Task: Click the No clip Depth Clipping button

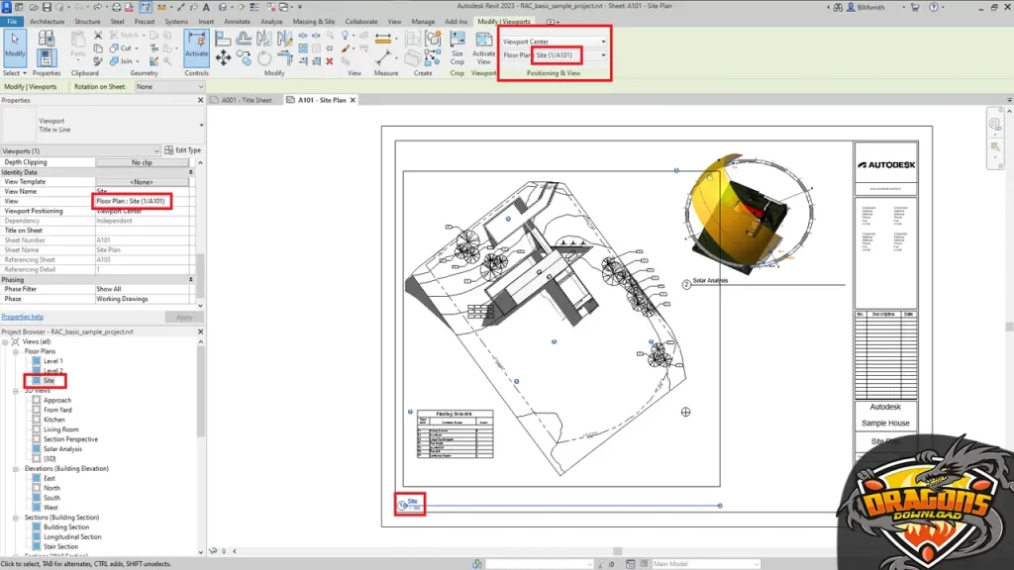Action: 142,162
